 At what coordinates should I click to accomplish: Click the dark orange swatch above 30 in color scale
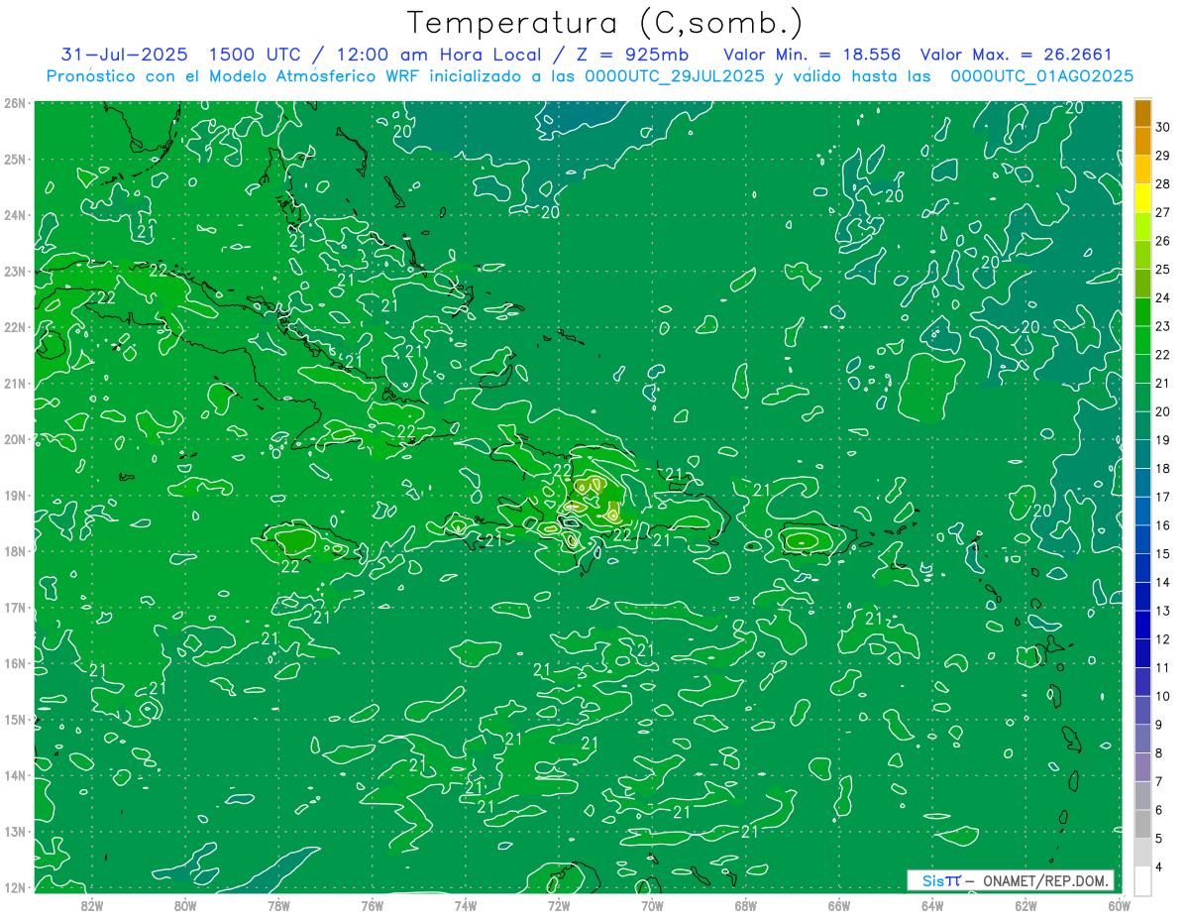tap(1142, 113)
